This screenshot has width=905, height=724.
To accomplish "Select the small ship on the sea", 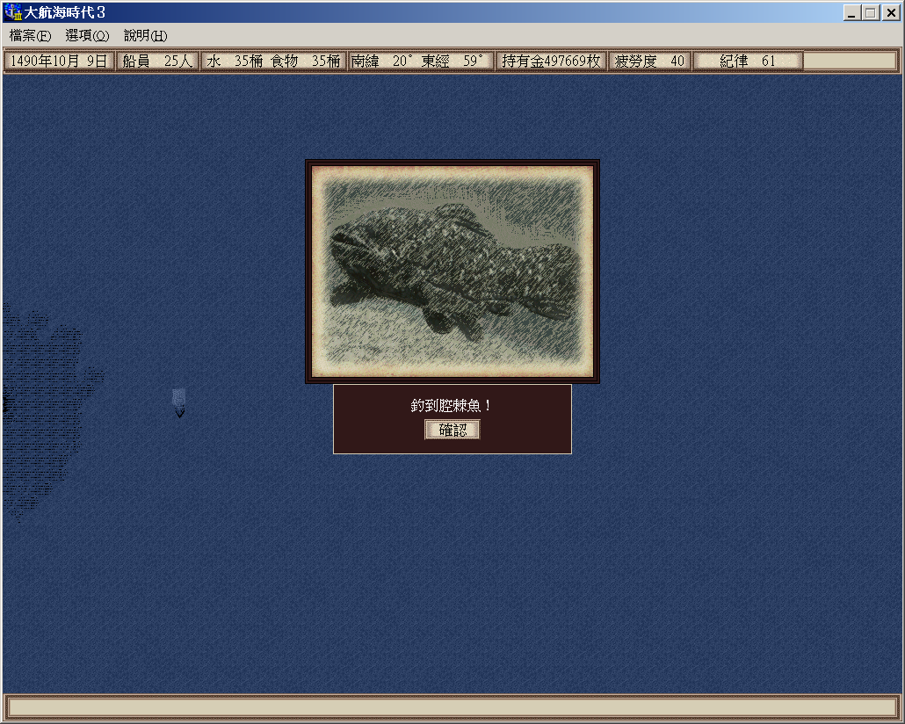I will point(179,402).
